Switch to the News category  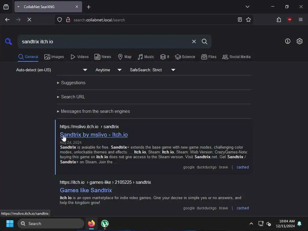click(103, 57)
